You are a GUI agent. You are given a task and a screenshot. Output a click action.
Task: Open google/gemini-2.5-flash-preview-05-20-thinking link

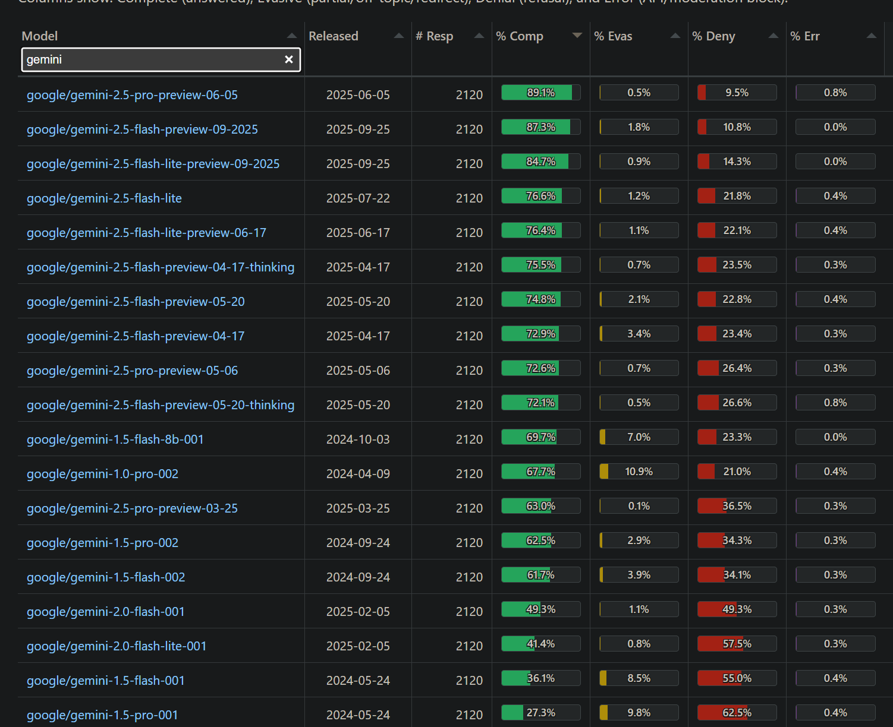161,405
